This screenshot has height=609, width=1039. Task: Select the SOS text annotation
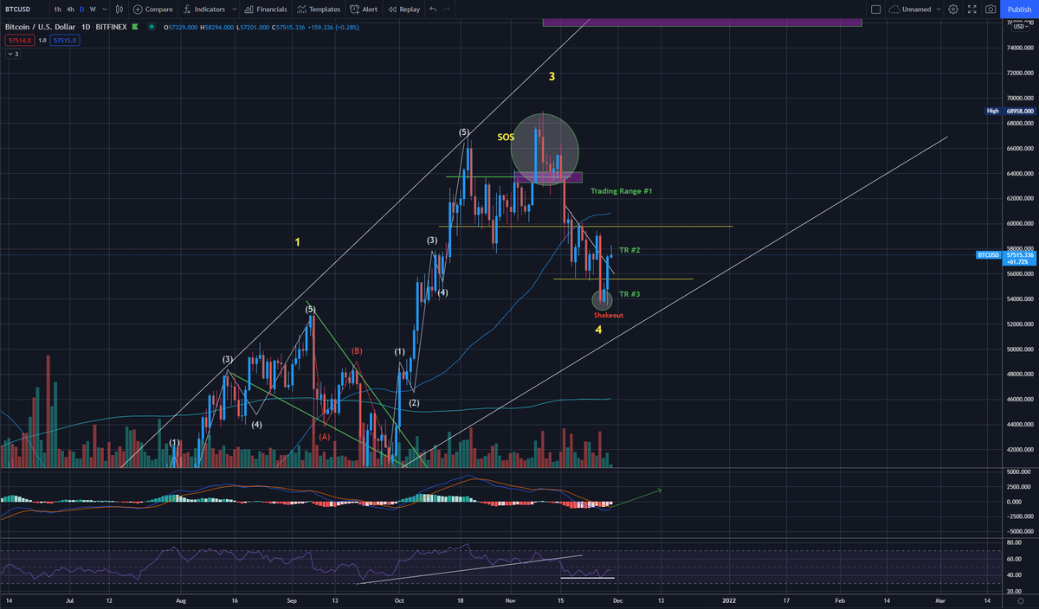(x=506, y=137)
